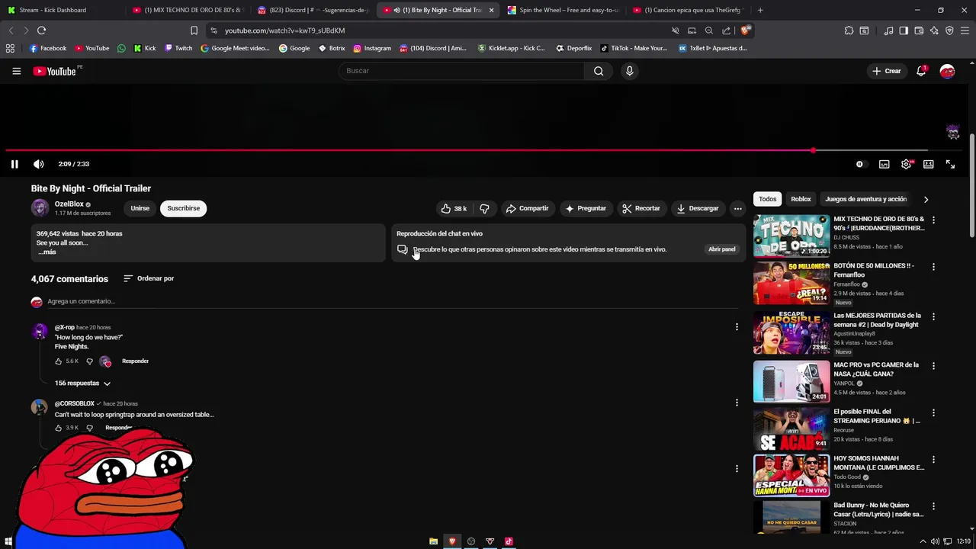The image size is (976, 549).
Task: Mute the video volume
Action: (39, 164)
